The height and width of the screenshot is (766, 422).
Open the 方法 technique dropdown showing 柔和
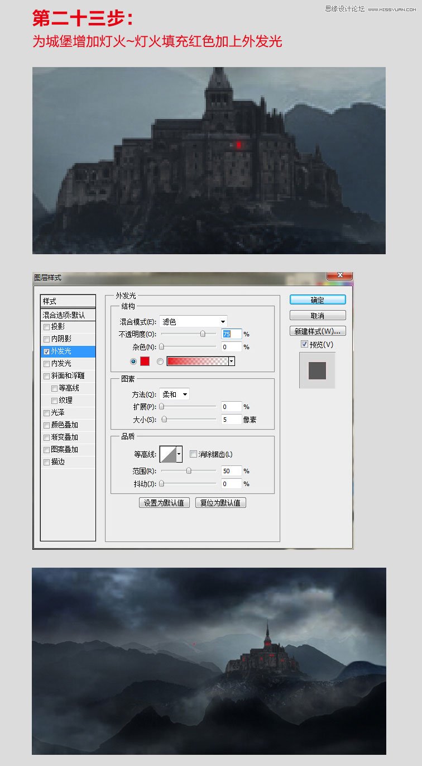tap(174, 394)
